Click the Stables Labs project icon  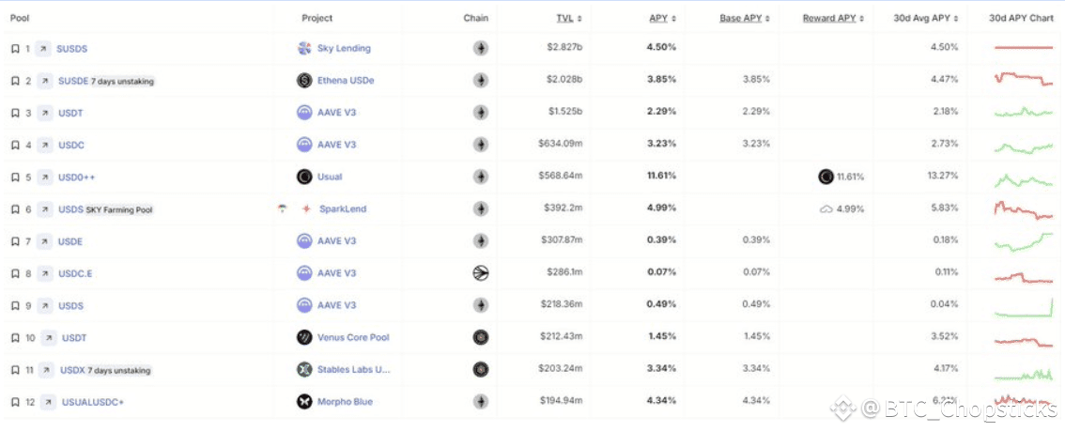point(304,369)
